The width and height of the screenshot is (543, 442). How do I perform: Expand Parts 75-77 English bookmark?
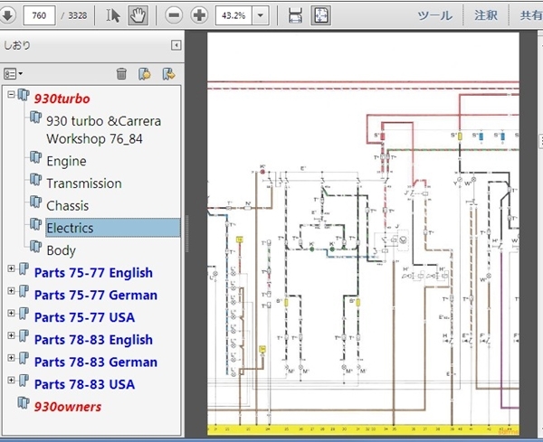pyautogui.click(x=11, y=268)
